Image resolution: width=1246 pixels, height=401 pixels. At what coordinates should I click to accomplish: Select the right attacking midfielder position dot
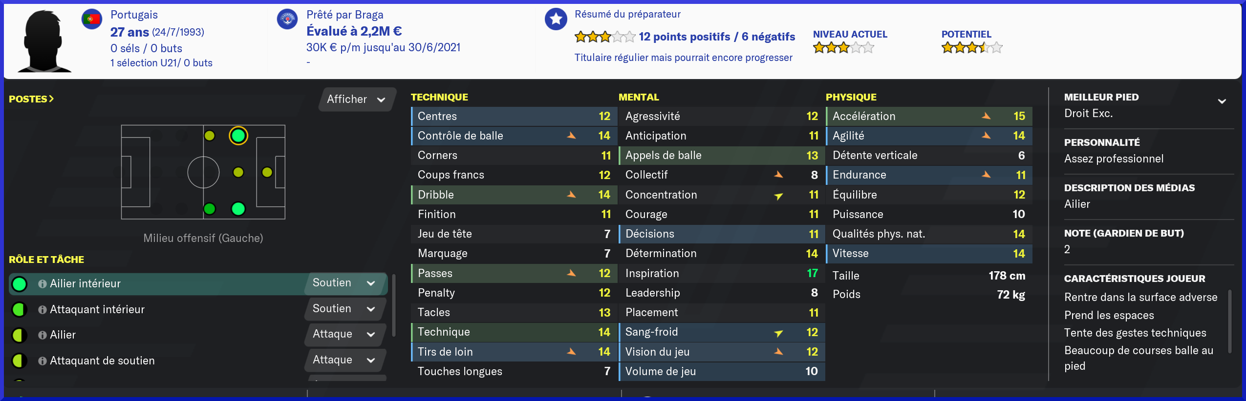[x=238, y=209]
